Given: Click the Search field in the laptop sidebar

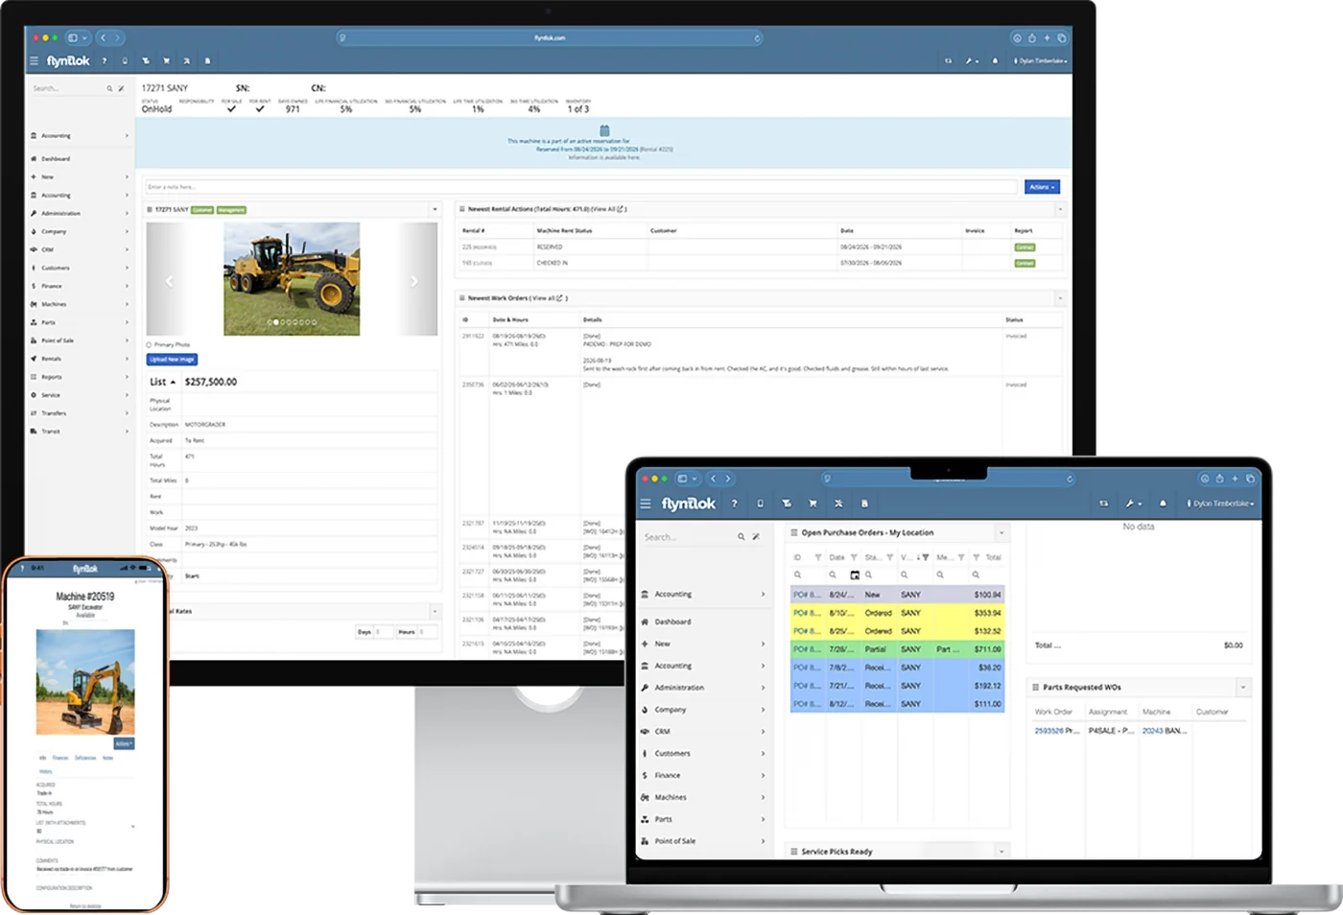Looking at the screenshot, I should click(688, 537).
